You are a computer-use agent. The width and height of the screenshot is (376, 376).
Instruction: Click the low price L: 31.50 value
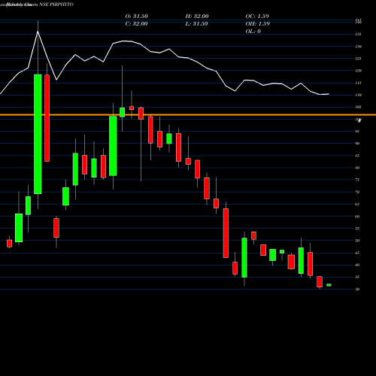pos(196,24)
